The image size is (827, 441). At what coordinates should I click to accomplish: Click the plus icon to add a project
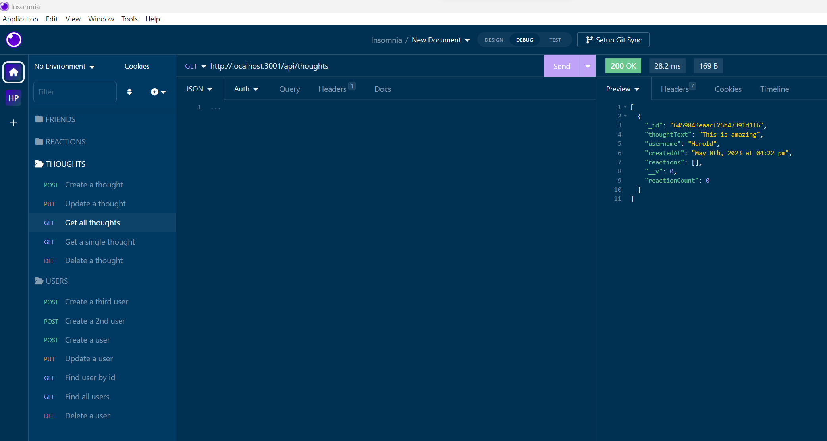pyautogui.click(x=13, y=123)
